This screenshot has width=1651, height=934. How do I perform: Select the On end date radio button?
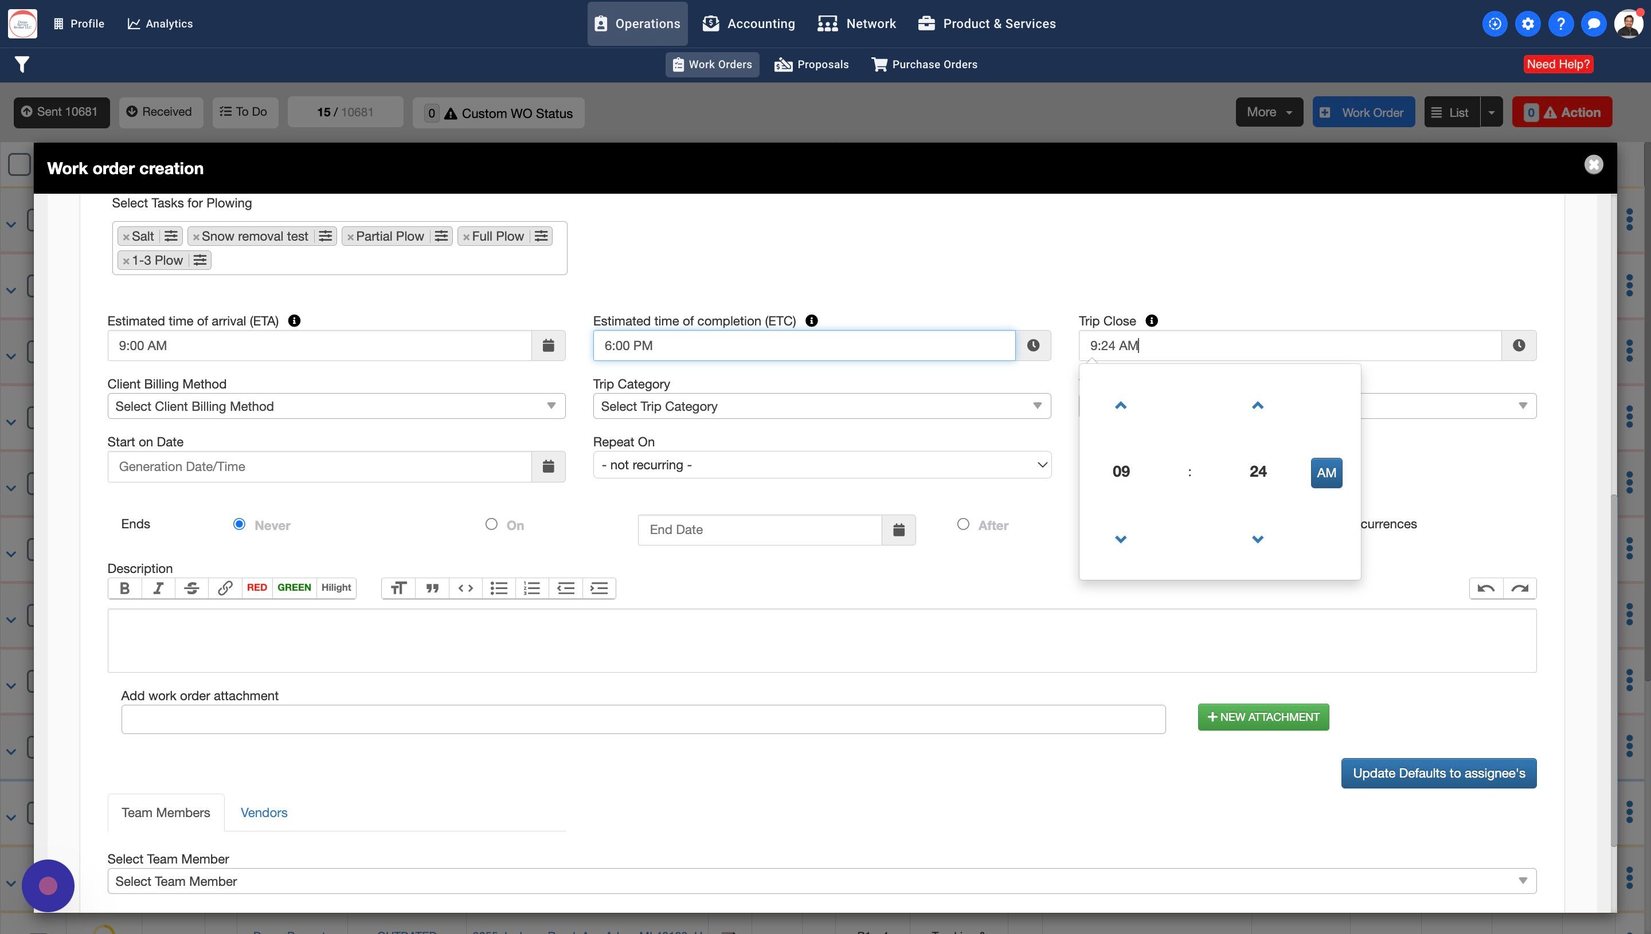coord(491,524)
